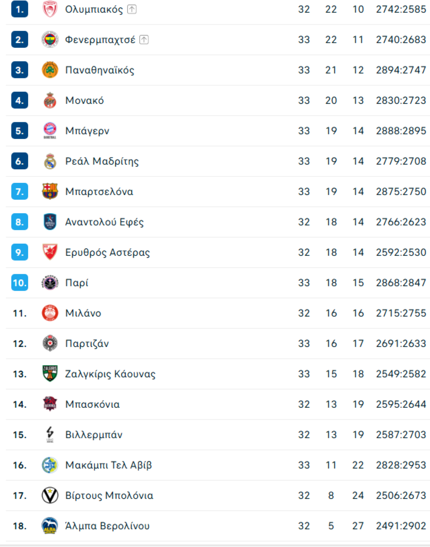Open the Παρτιζάν team link
The height and width of the screenshot is (547, 430).
87,344
